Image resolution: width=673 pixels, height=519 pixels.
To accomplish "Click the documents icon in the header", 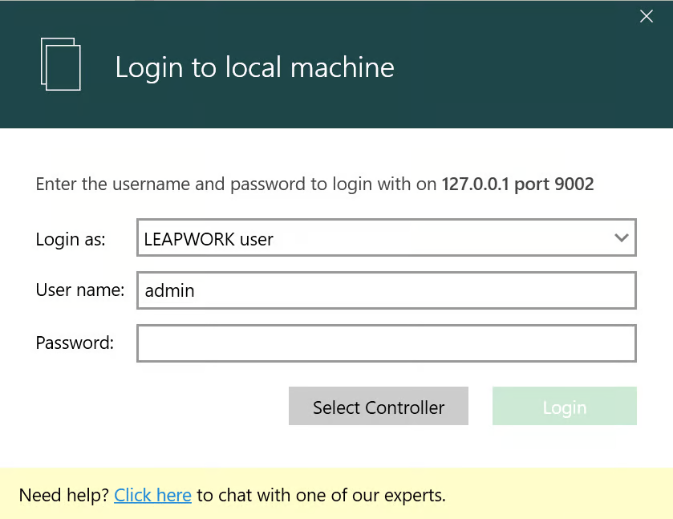I will 60,64.
